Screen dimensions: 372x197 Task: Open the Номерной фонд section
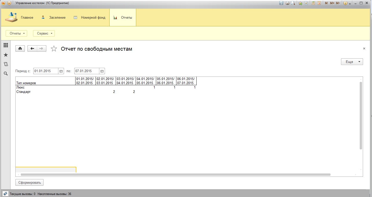89,17
